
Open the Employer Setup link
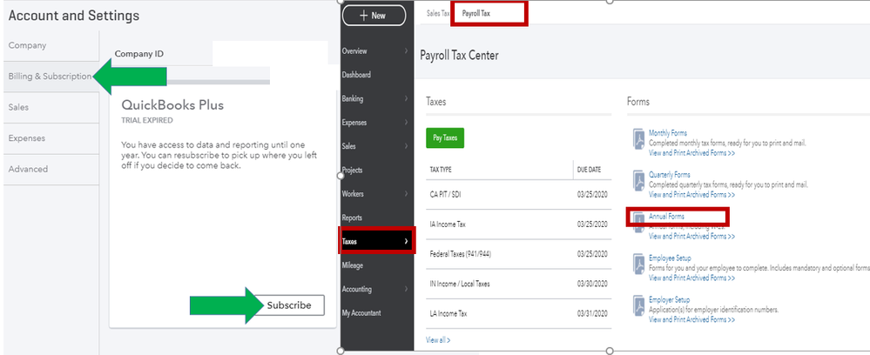[x=669, y=300]
